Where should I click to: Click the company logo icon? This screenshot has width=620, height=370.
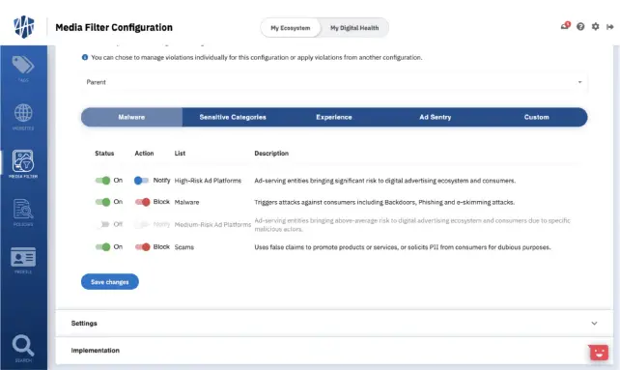24,27
